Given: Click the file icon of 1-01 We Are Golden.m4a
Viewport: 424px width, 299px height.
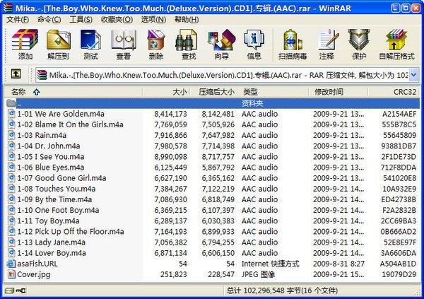Looking at the screenshot, I should (x=11, y=113).
